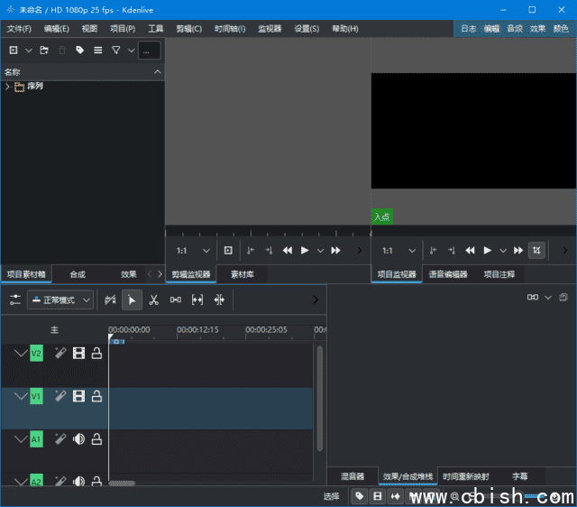Open the 正常模式 edit mode dropdown
The image size is (577, 507).
(60, 300)
